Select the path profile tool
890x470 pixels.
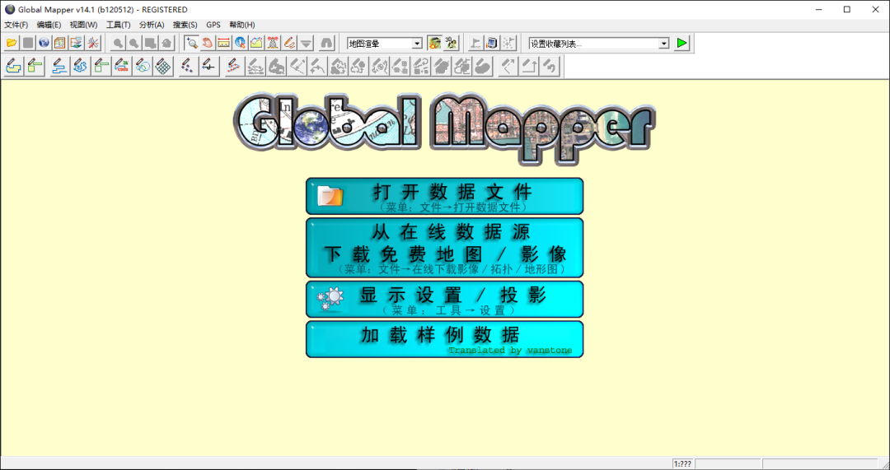[x=256, y=43]
